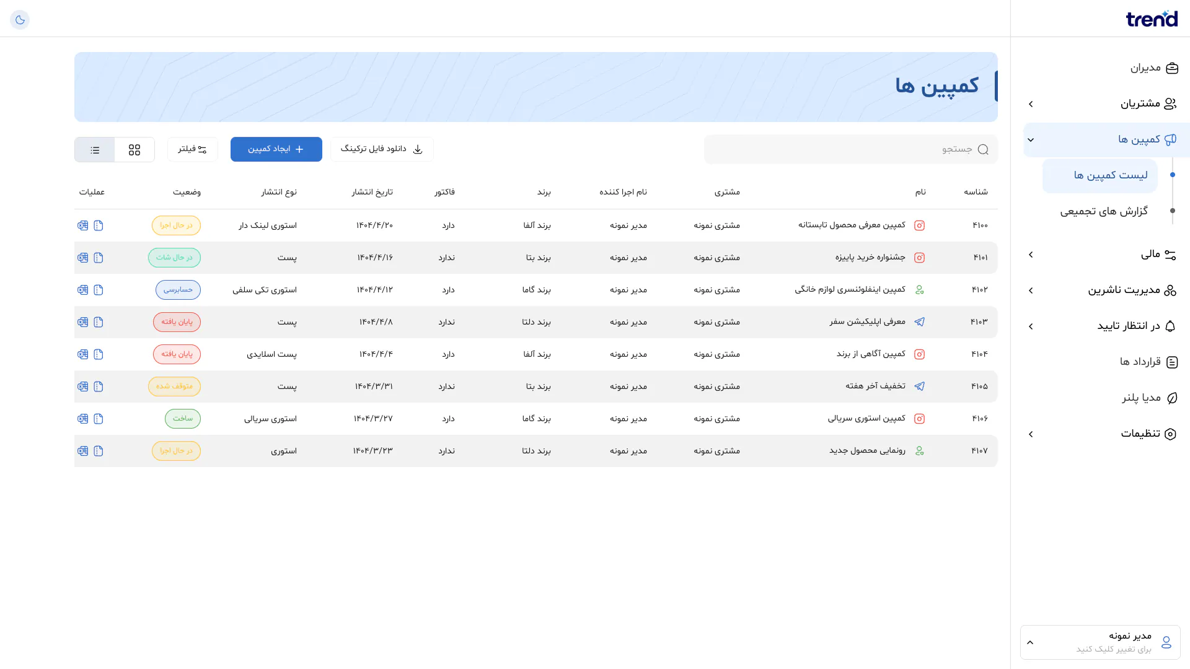This screenshot has width=1190, height=669.
Task: Click the trend logo
Action: [1152, 19]
